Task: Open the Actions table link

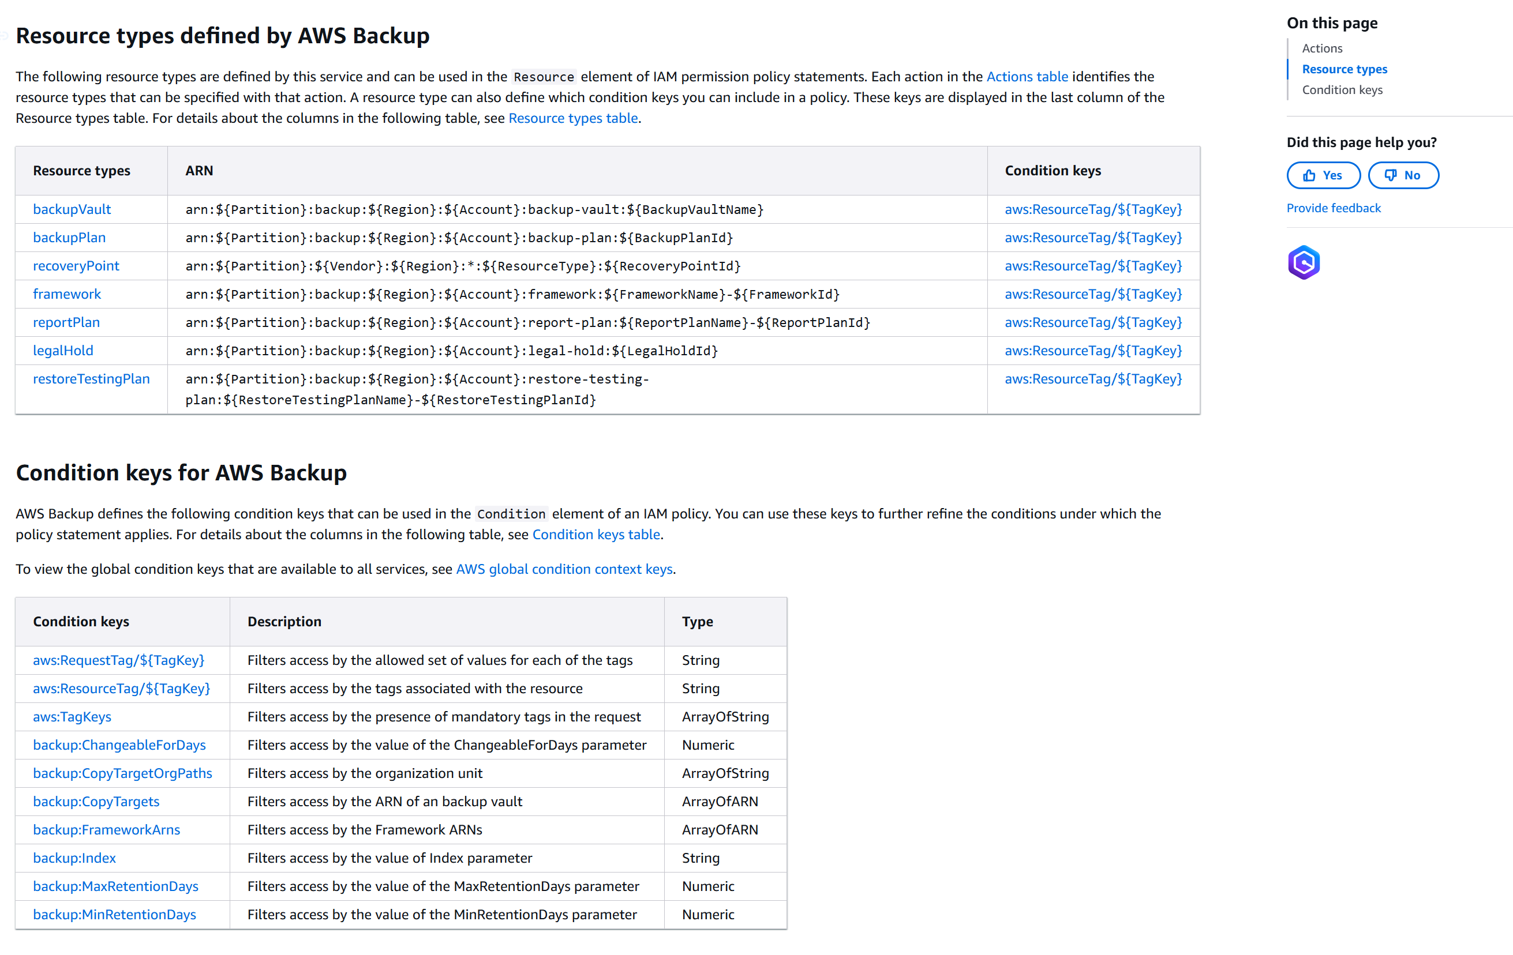Action: tap(1027, 77)
